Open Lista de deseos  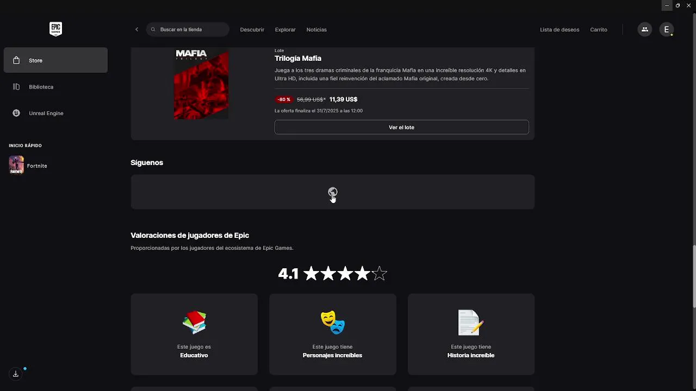click(x=560, y=29)
